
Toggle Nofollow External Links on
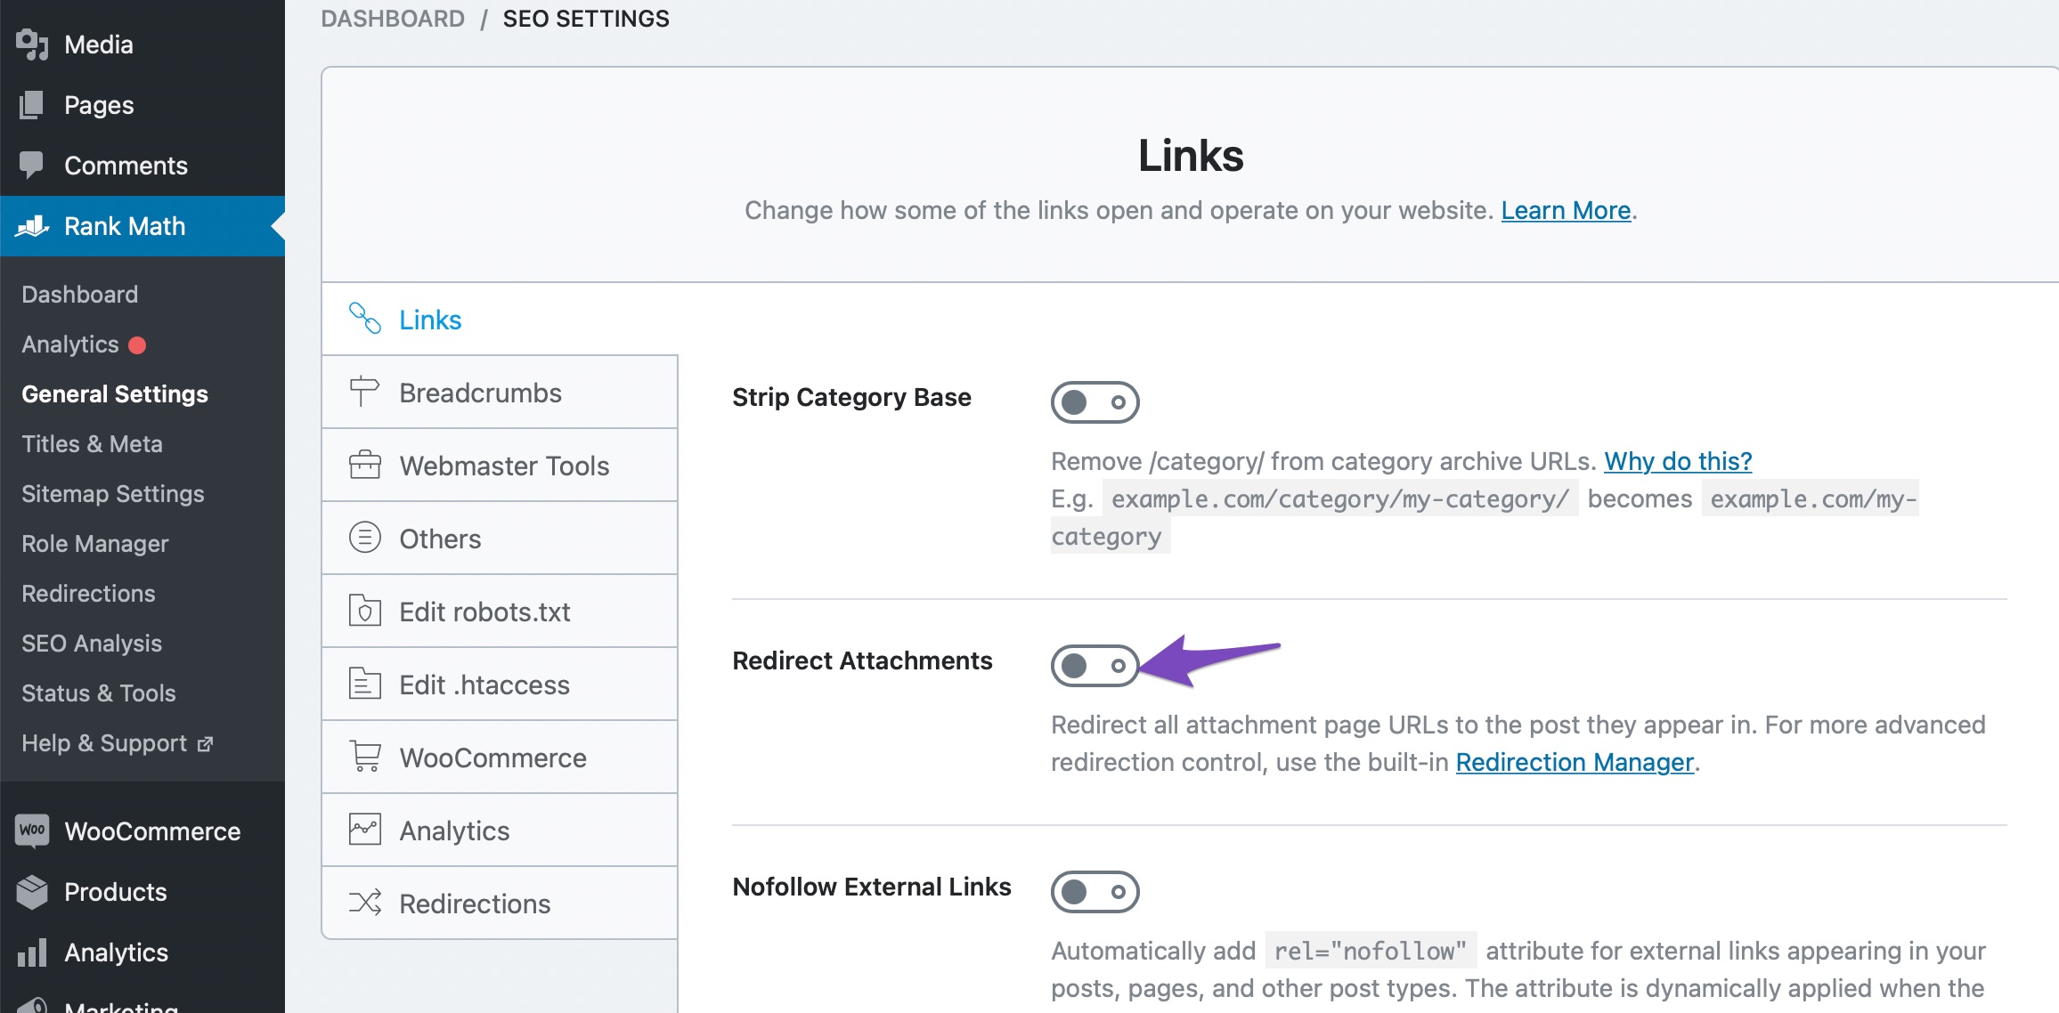1095,892
